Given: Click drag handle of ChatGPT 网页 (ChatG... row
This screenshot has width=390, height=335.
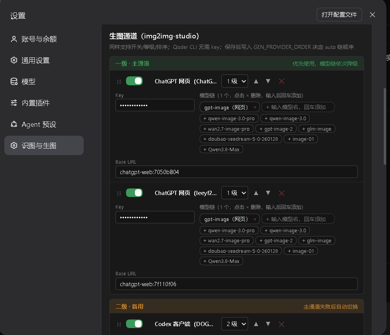Looking at the screenshot, I should [x=119, y=81].
